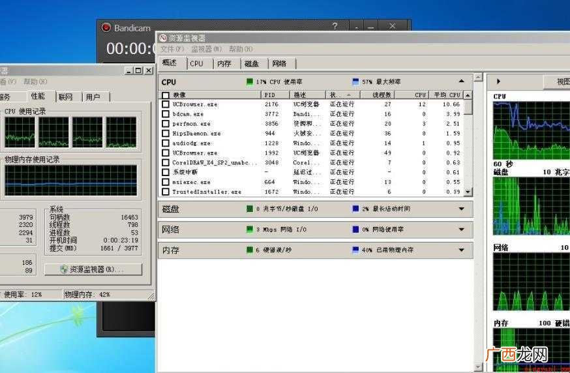Sort by the 平均 CPU column header
The width and height of the screenshot is (570, 373).
pyautogui.click(x=446, y=95)
